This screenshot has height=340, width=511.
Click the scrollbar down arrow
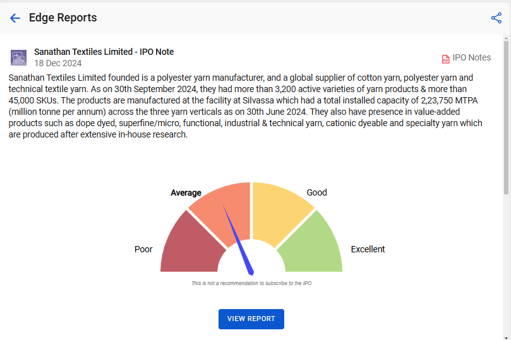tap(506, 337)
